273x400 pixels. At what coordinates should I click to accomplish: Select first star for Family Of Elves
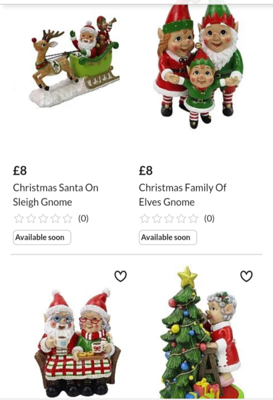pos(145,219)
